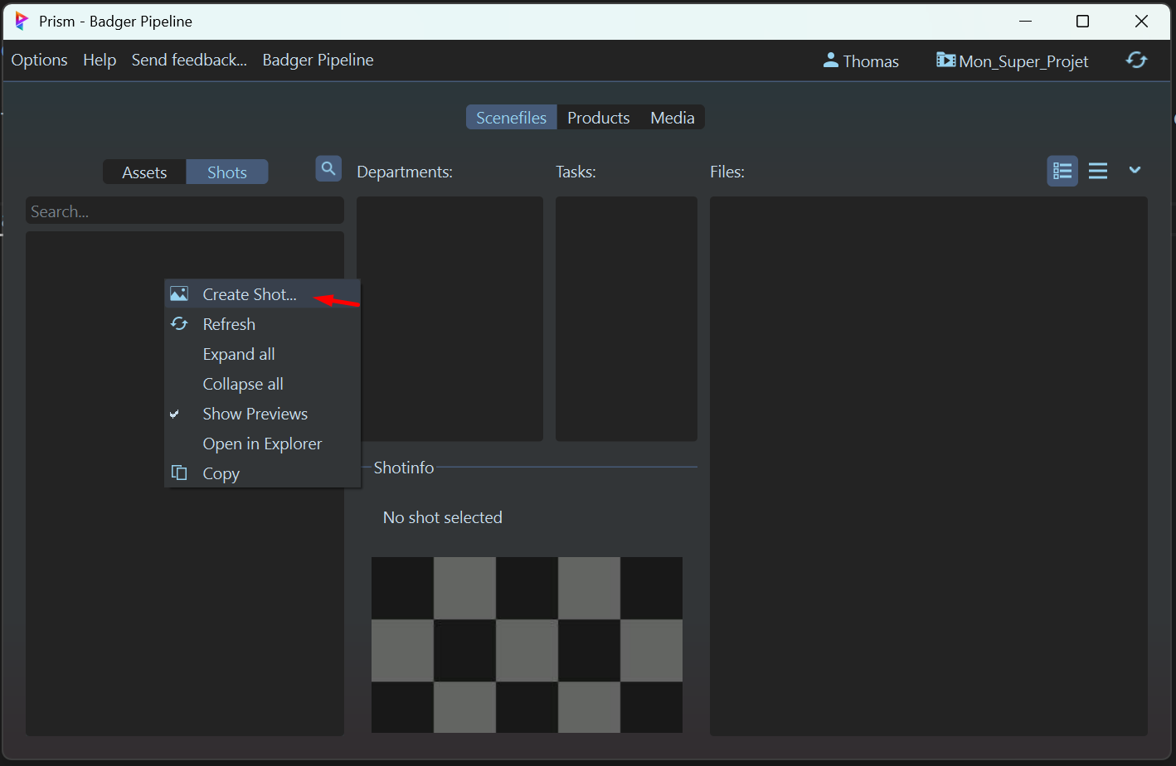Click the Create Shot image icon
The image size is (1176, 766).
tap(179, 294)
